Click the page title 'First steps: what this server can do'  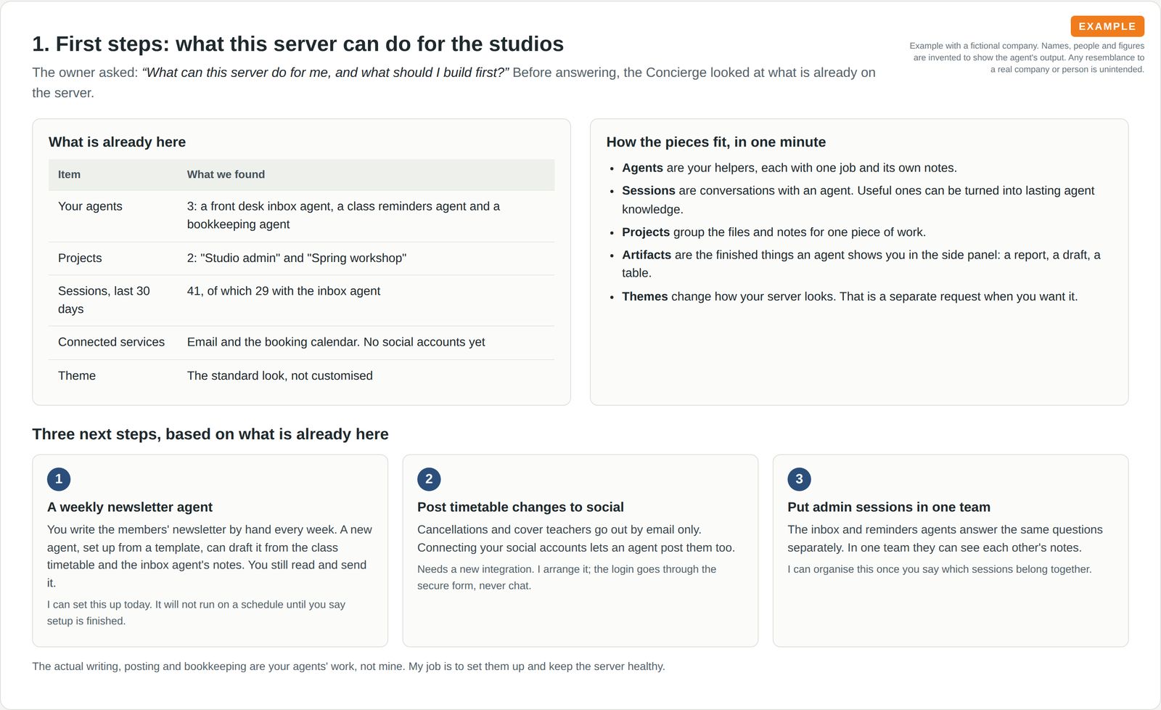click(x=298, y=44)
